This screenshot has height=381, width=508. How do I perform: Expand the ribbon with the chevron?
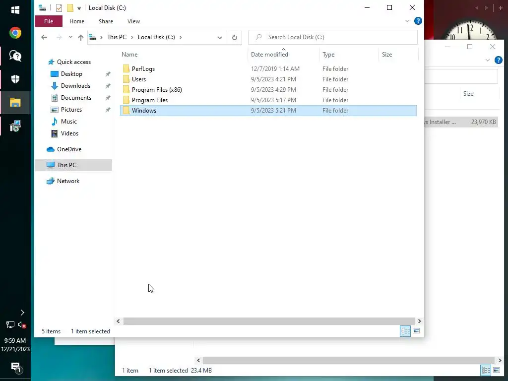(x=407, y=21)
